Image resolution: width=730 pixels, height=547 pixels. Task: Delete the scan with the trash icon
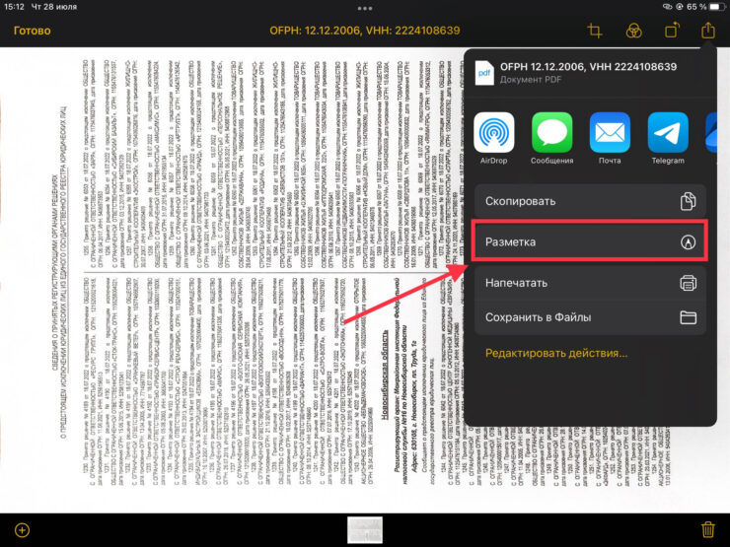click(x=706, y=529)
